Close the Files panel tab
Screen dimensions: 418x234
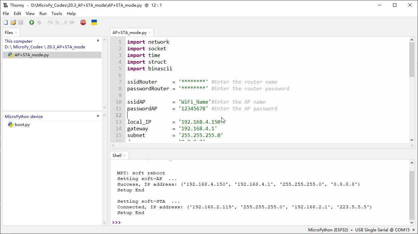click(x=16, y=32)
